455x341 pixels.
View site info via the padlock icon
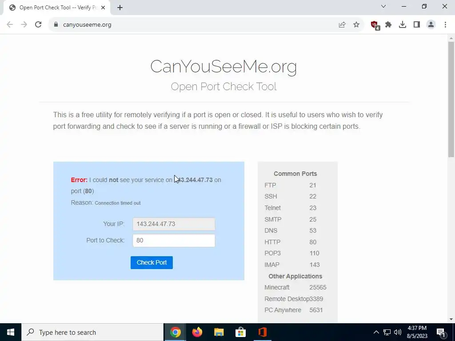tap(56, 25)
